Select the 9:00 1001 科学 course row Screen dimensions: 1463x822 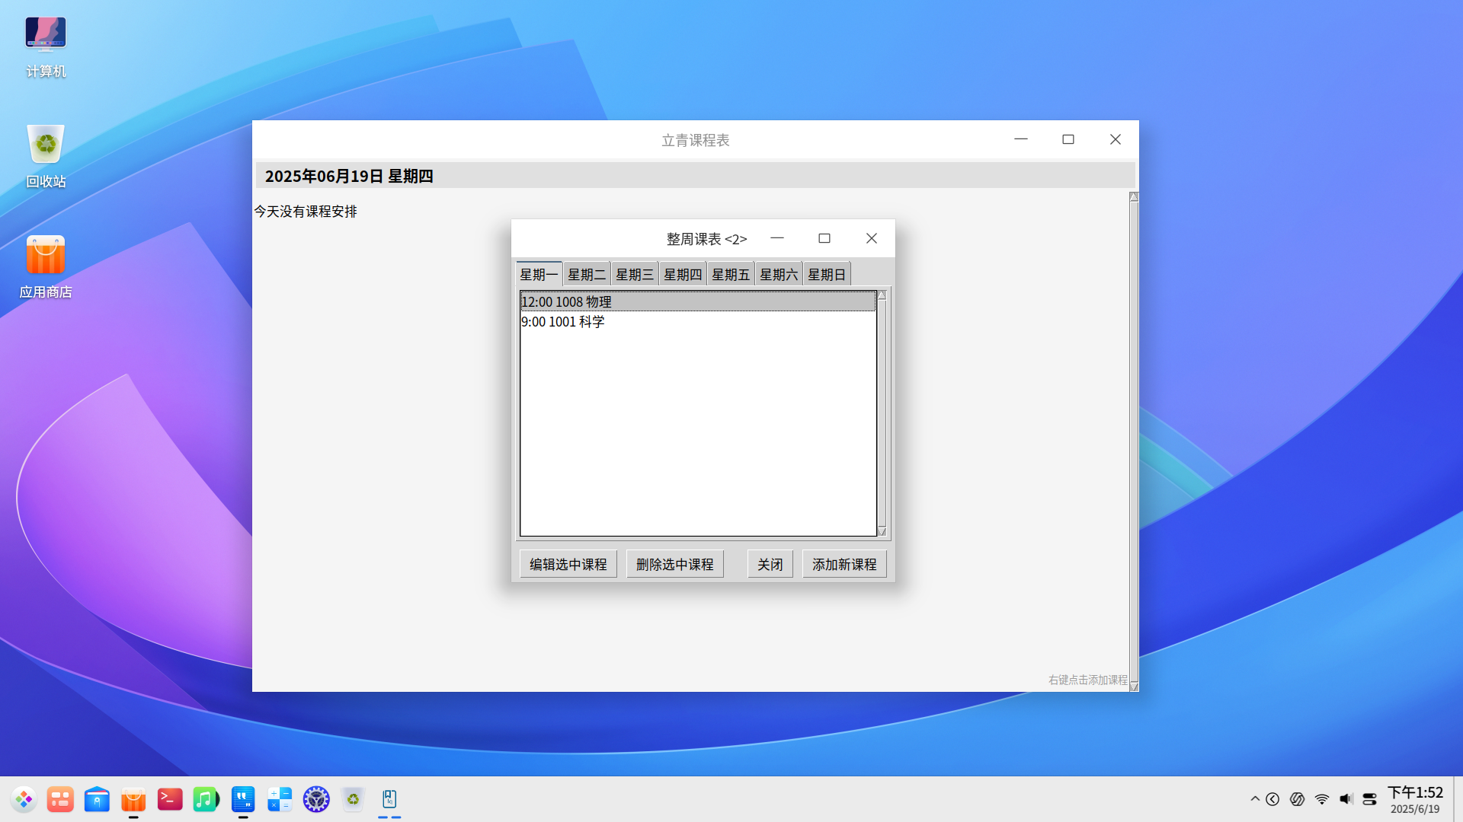click(x=698, y=321)
